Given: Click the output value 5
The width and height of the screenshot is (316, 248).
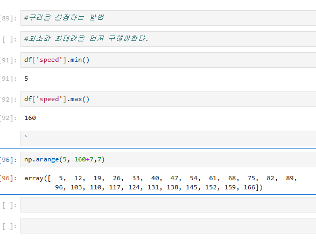Looking at the screenshot, I should 26,79.
